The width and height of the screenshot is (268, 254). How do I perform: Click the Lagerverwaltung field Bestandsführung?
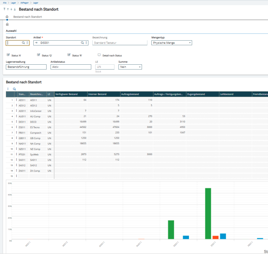pyautogui.click(x=26, y=67)
